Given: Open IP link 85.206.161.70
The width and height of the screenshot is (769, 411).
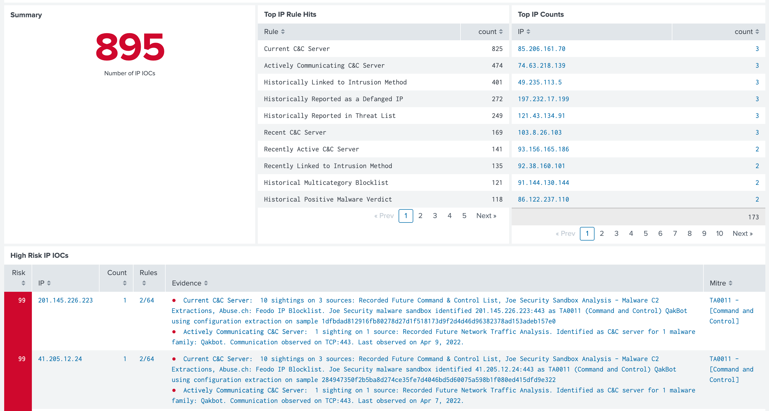Looking at the screenshot, I should (541, 49).
